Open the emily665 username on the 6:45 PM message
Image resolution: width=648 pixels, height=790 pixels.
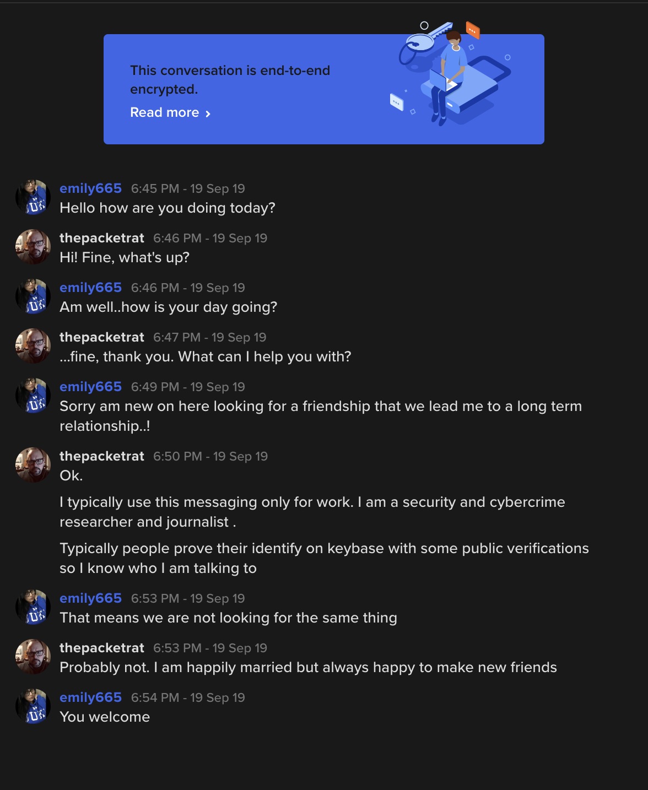(90, 188)
